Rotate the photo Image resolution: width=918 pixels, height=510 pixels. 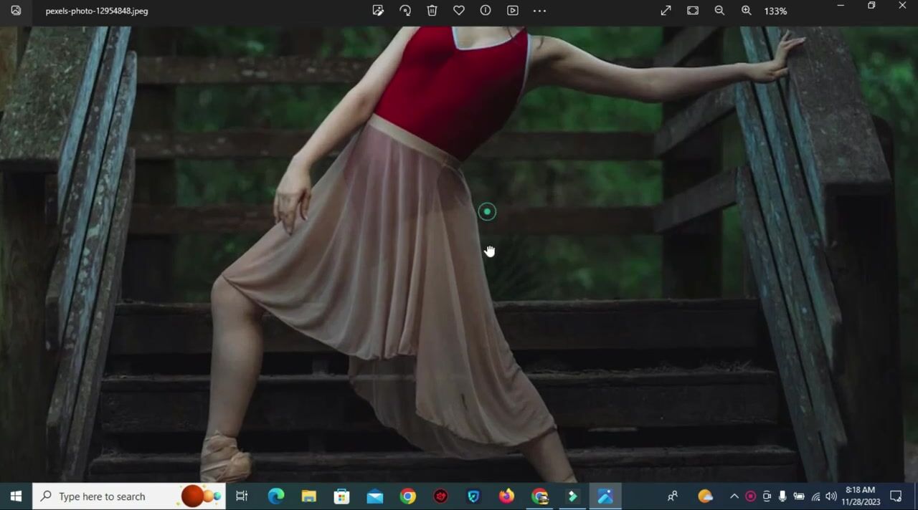click(405, 11)
